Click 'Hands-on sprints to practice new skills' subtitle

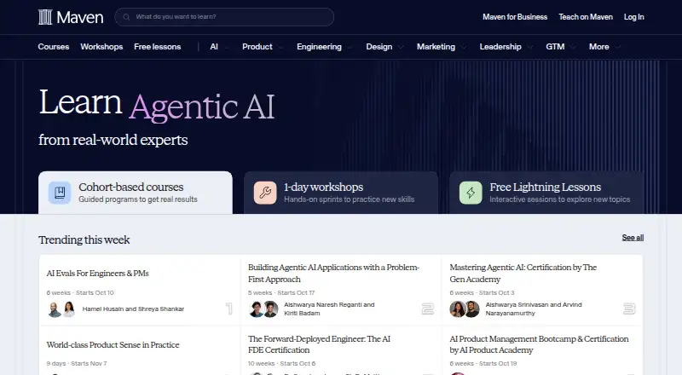pyautogui.click(x=350, y=199)
